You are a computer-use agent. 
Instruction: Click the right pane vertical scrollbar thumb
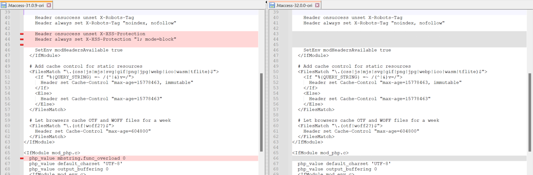tap(529, 112)
